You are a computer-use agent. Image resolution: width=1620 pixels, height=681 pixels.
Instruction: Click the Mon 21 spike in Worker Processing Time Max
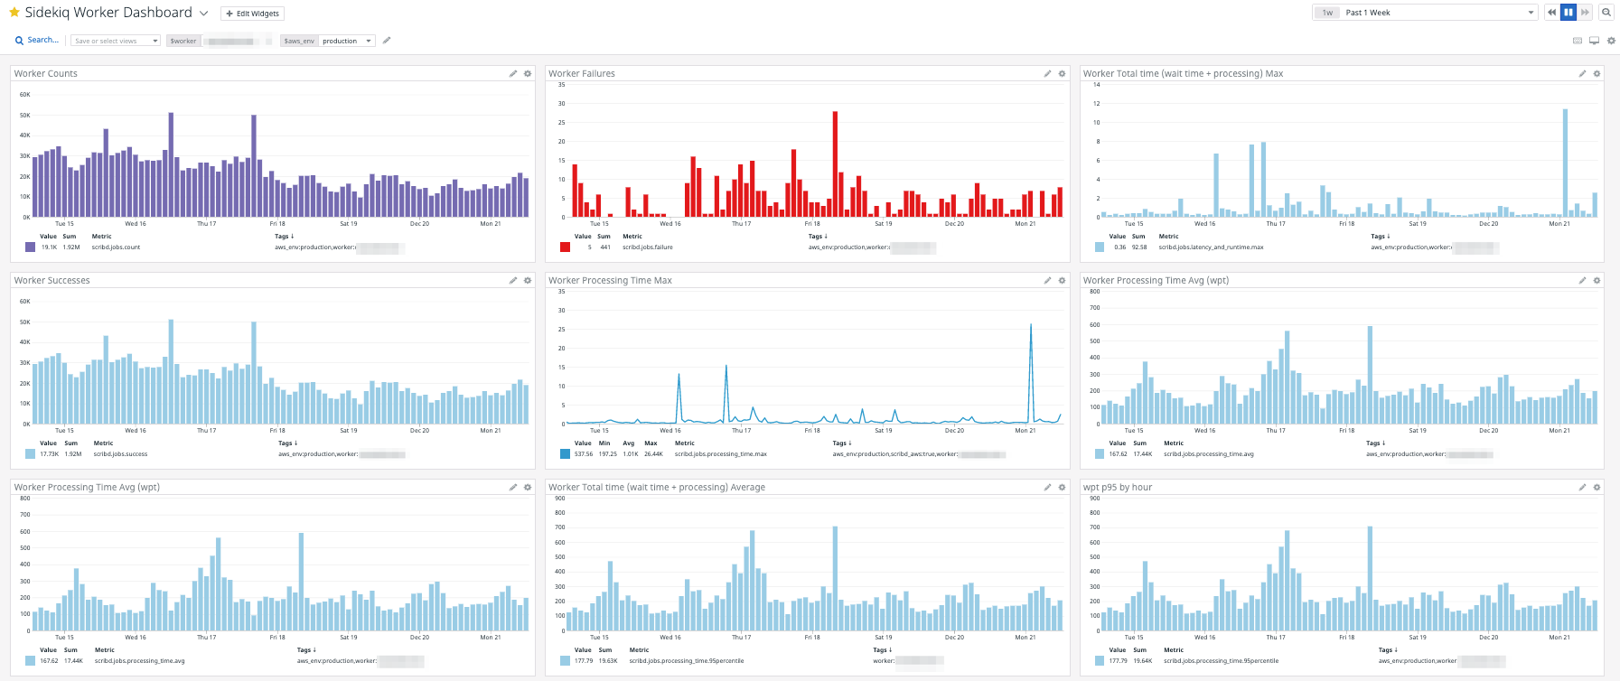coord(1031,373)
